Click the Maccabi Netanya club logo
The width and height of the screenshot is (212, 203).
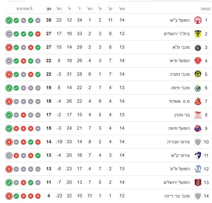198,74
